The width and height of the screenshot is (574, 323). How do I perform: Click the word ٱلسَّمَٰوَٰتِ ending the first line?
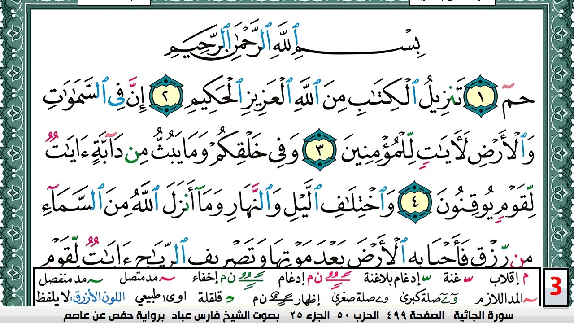tap(75, 92)
